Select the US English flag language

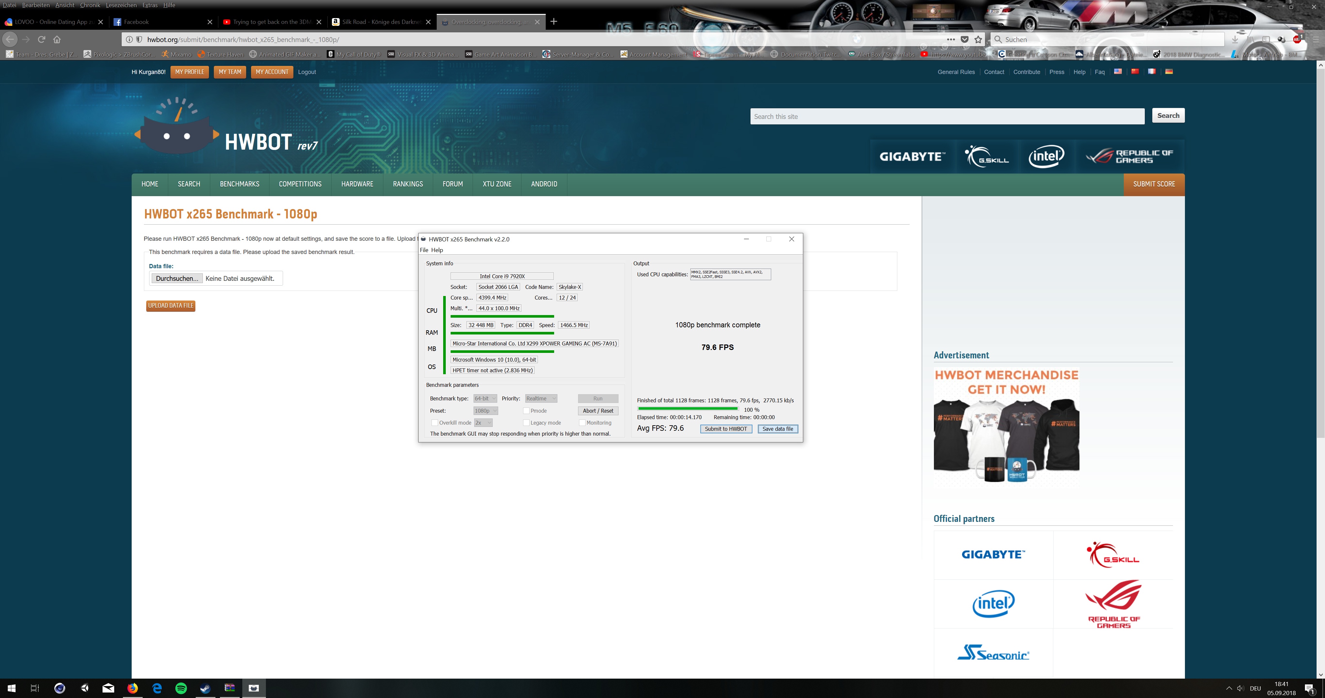[x=1118, y=71]
